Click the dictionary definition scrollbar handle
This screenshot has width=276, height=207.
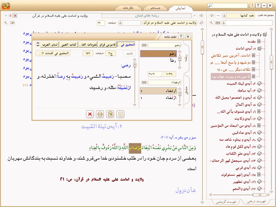tap(135, 65)
